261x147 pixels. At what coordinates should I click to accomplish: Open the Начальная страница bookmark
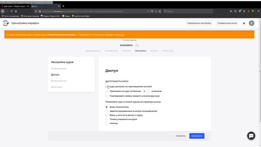30,16
